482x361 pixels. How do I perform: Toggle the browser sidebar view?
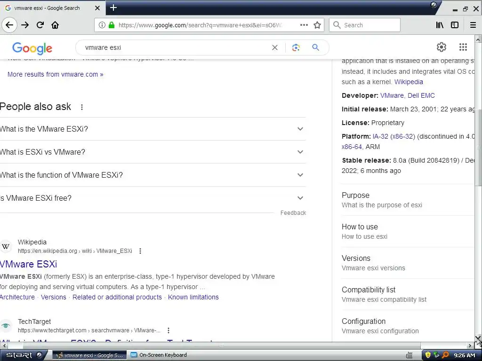click(455, 25)
